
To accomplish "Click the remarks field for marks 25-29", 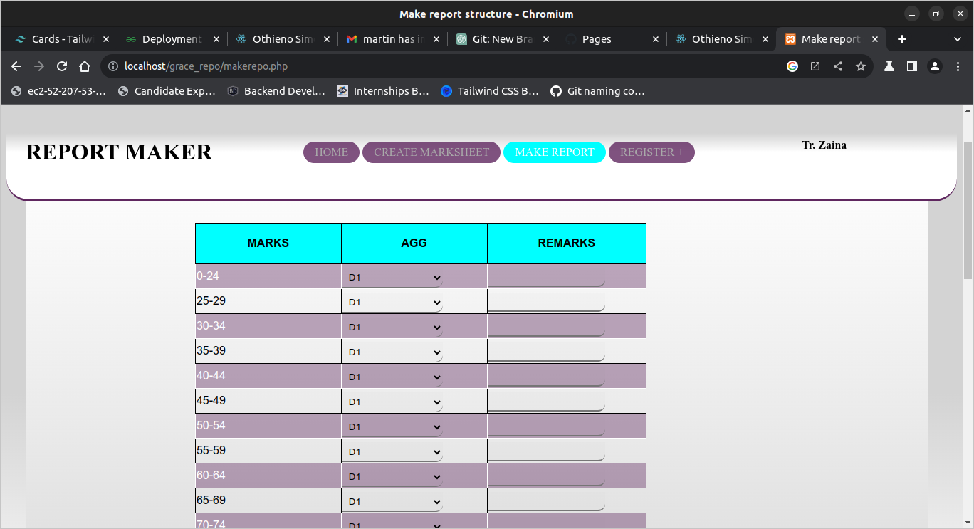I will point(546,301).
